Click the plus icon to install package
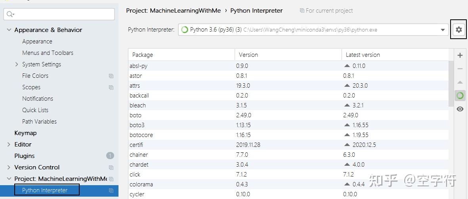This screenshot has width=468, height=199. 460,55
